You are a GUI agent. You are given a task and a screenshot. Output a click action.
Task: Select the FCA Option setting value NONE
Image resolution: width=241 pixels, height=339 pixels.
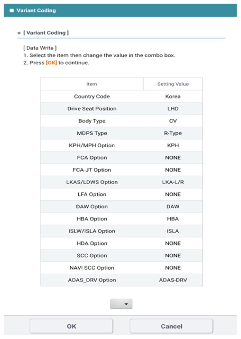pyautogui.click(x=173, y=157)
